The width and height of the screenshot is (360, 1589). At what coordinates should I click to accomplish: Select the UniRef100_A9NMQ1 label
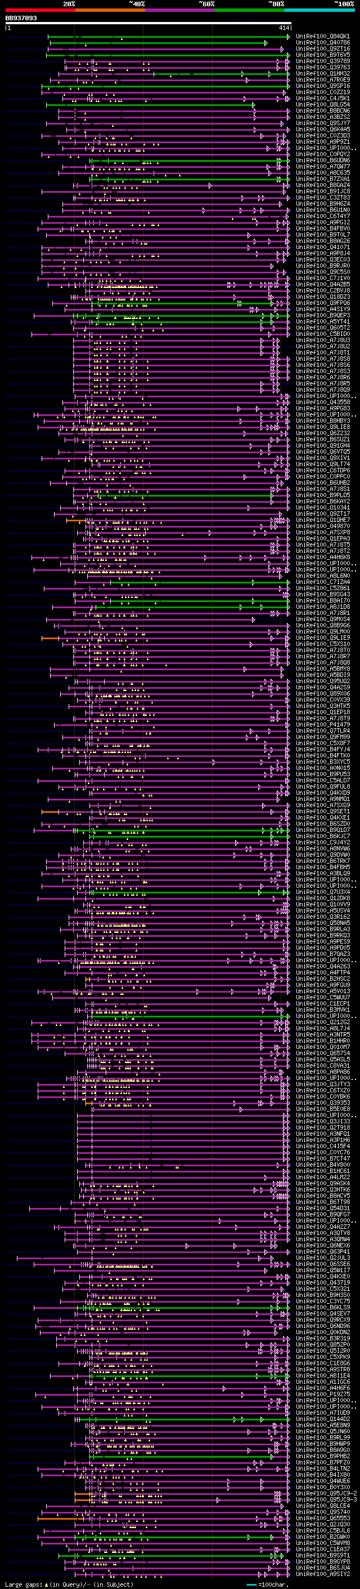tap(323, 799)
